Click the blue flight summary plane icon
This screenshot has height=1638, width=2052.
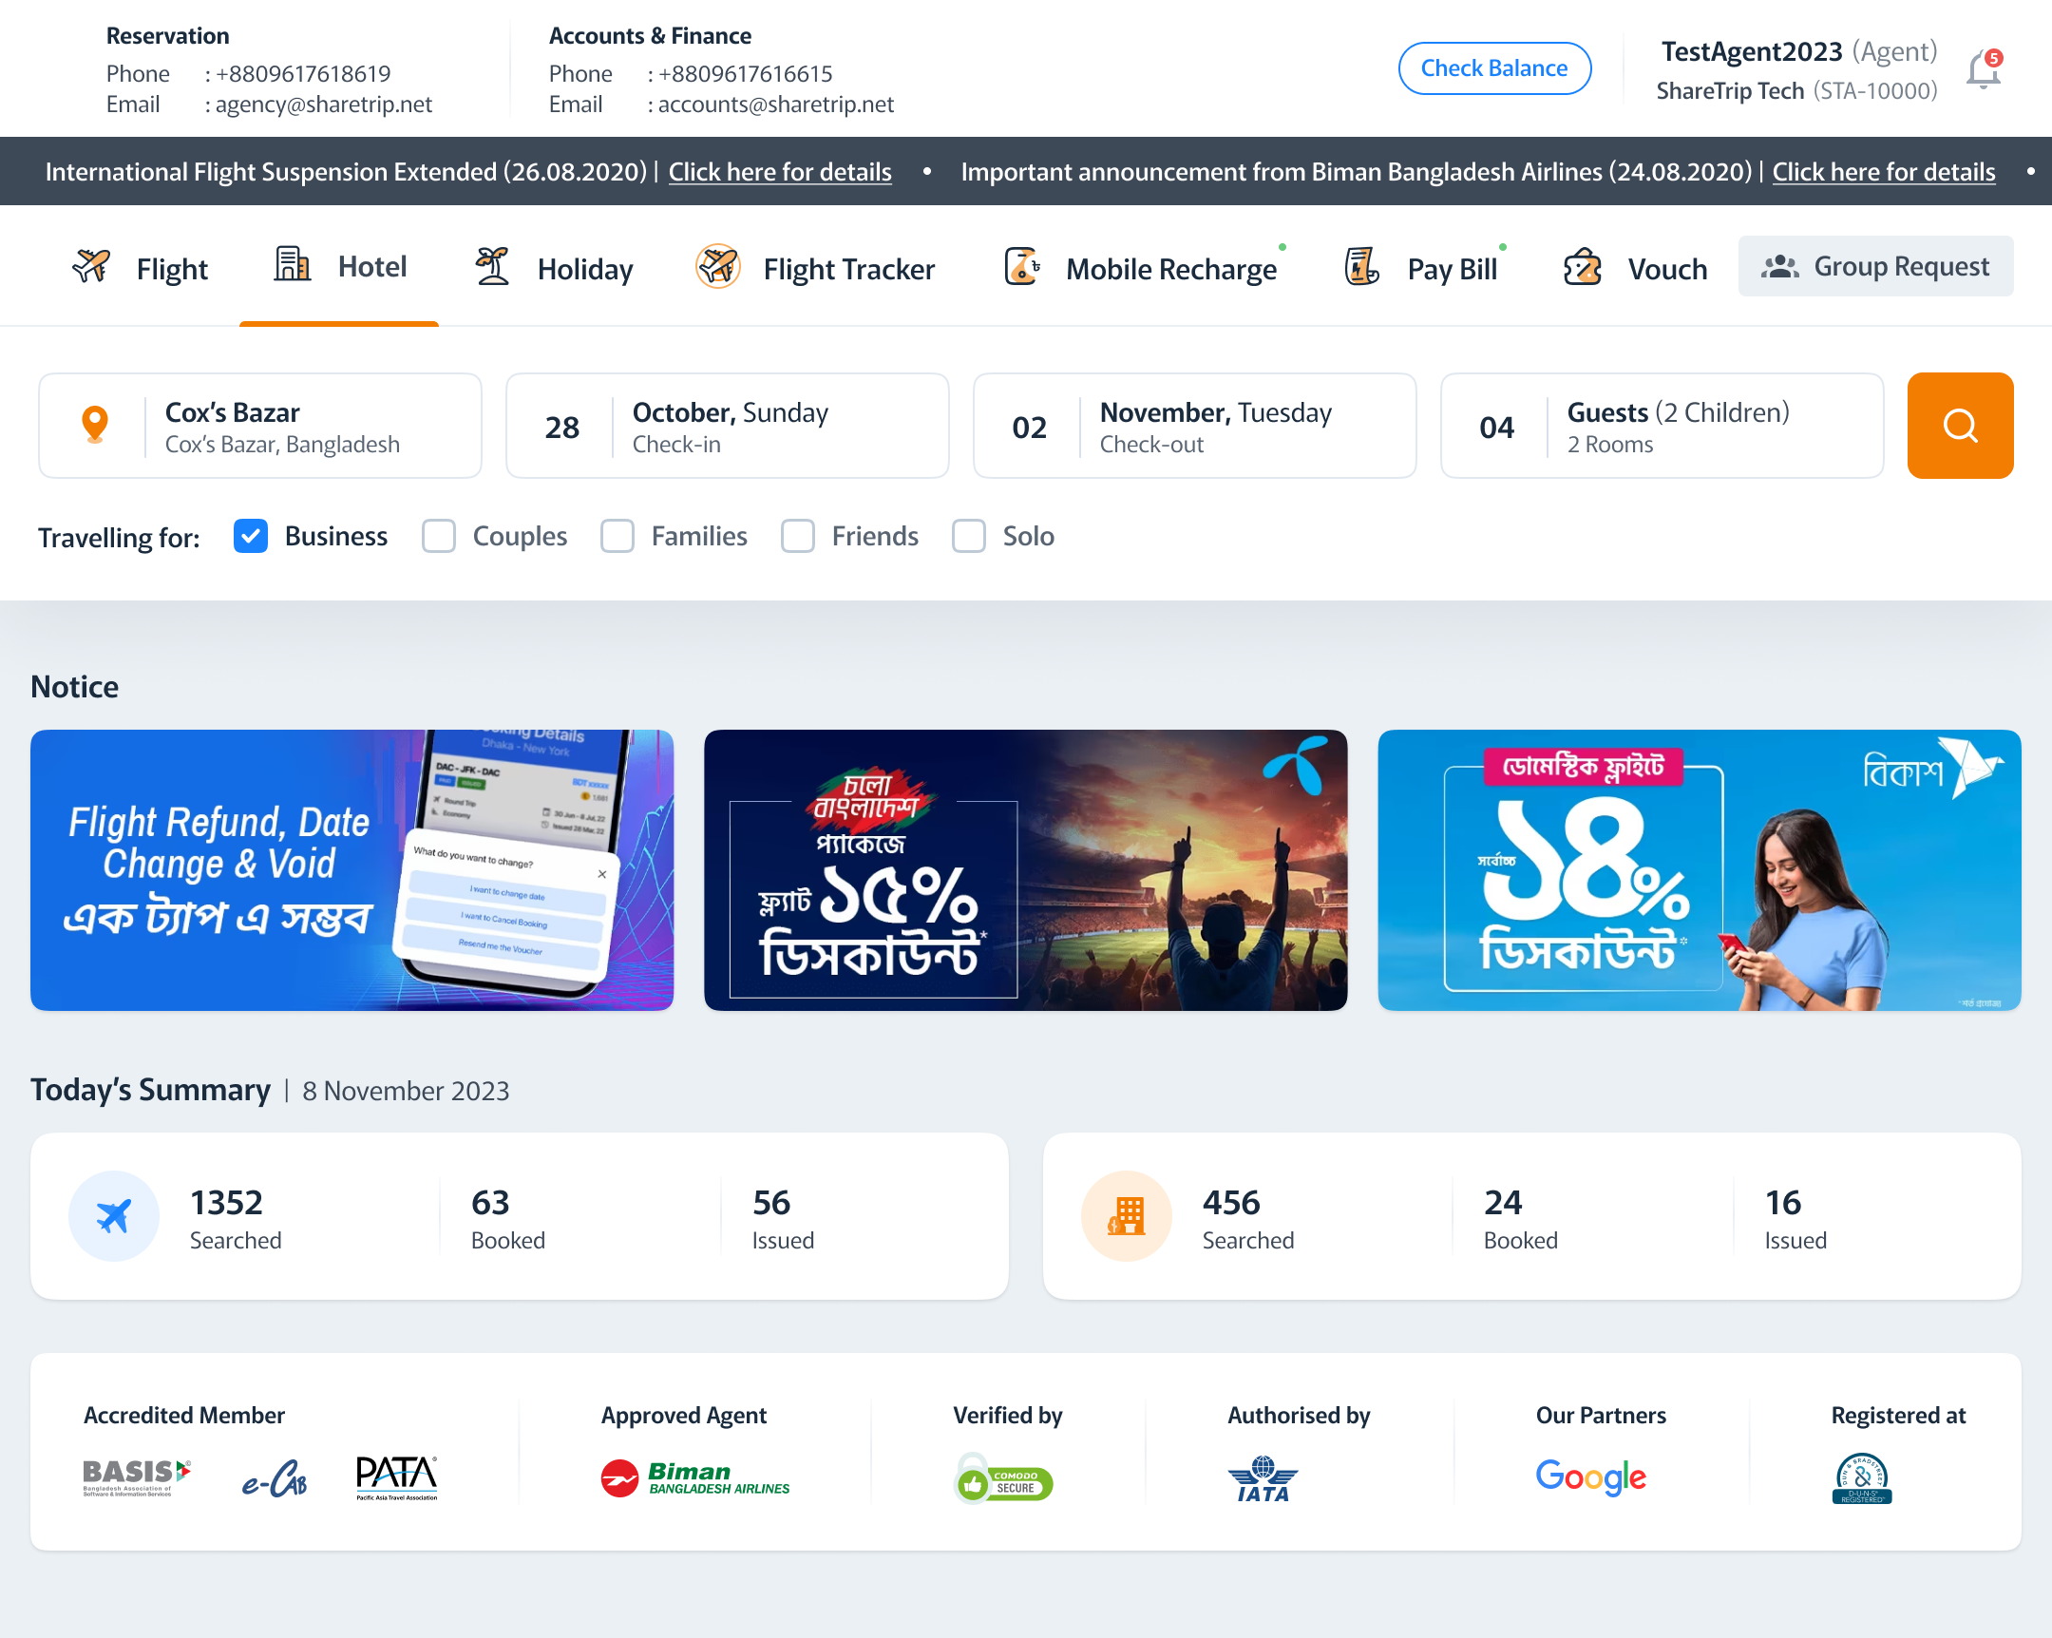click(113, 1215)
